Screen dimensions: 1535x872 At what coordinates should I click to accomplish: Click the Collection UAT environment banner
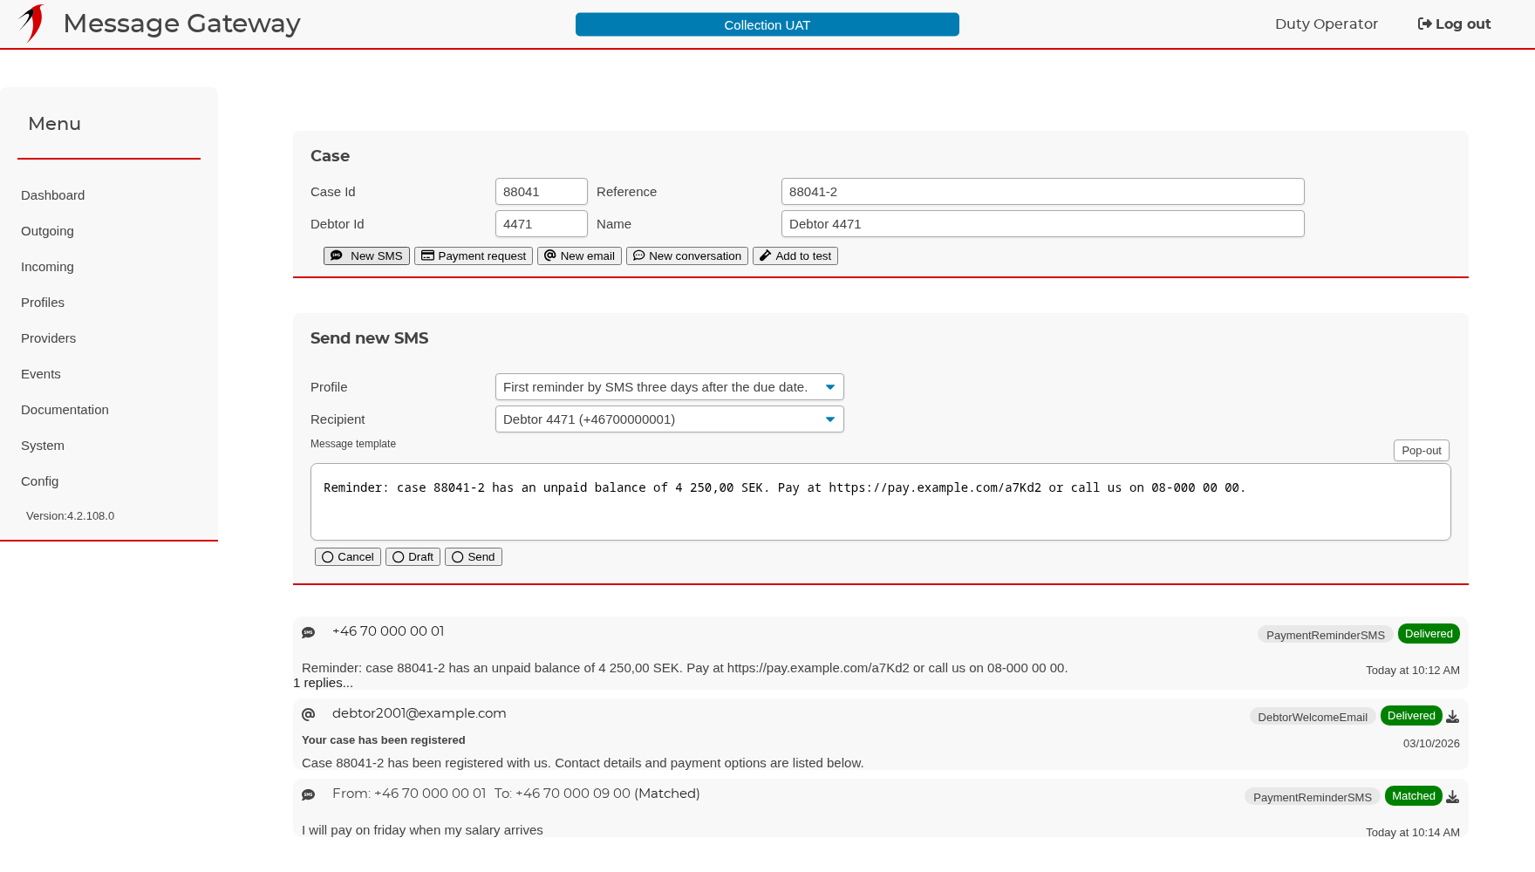(767, 24)
